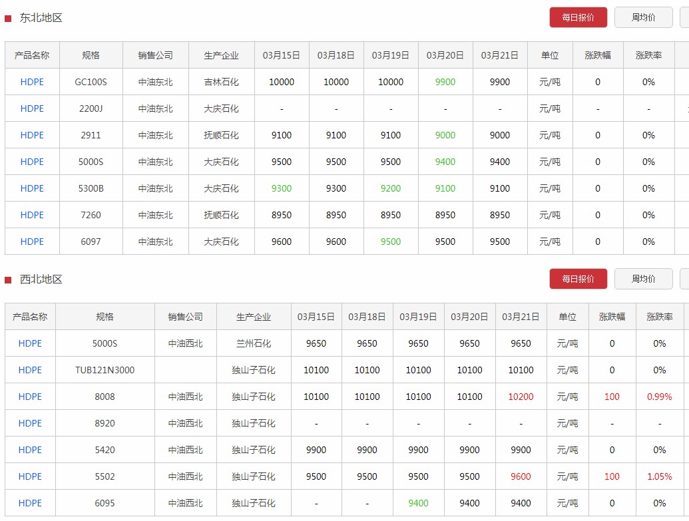
Task: Click 涨跌率 column header in 东北地区 table
Action: (648, 55)
